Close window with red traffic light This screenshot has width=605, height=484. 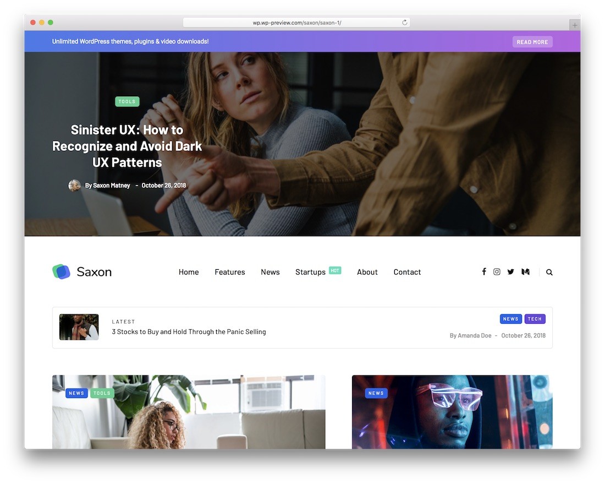point(33,23)
